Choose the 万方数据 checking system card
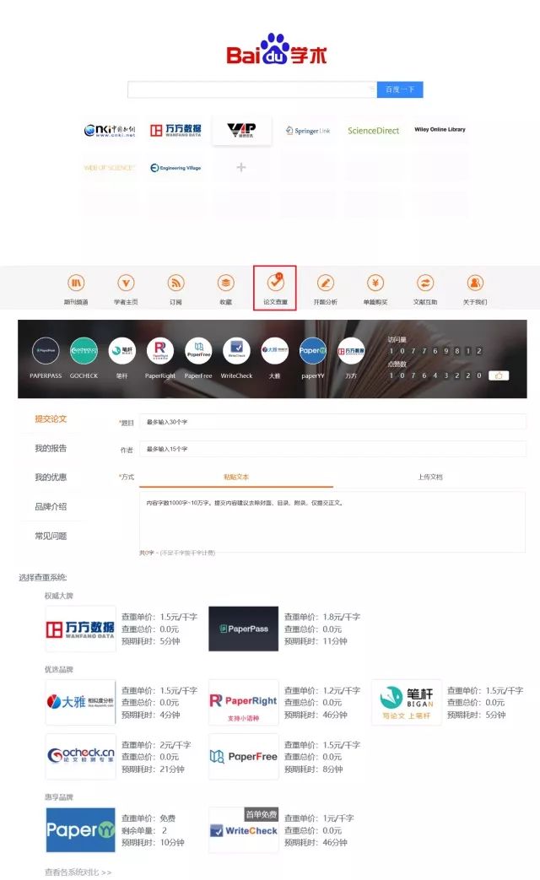The height and width of the screenshot is (880, 540). pos(80,629)
